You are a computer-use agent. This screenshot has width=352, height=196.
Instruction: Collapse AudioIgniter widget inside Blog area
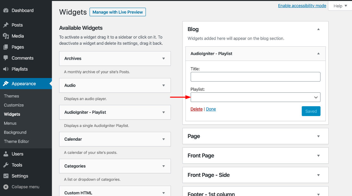pyautogui.click(x=318, y=53)
